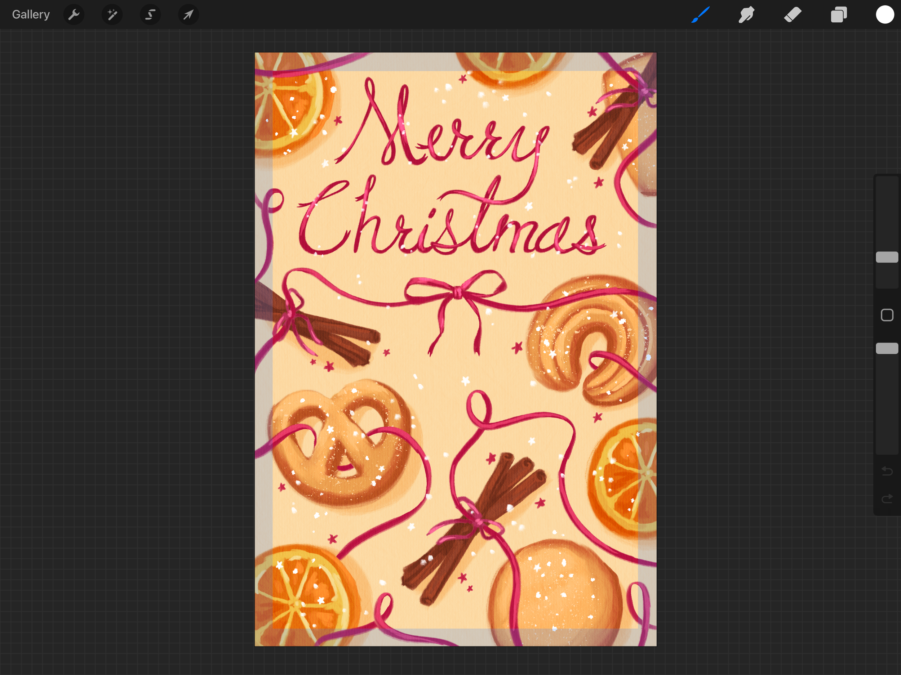Activate the Transform arrow tool
The image size is (901, 675).
click(x=188, y=15)
